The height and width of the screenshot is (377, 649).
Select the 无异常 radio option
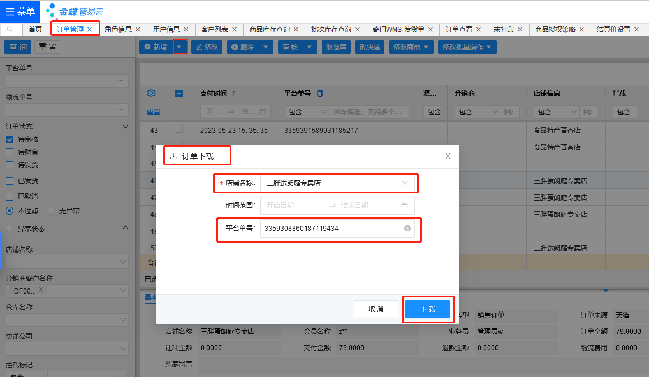point(52,211)
